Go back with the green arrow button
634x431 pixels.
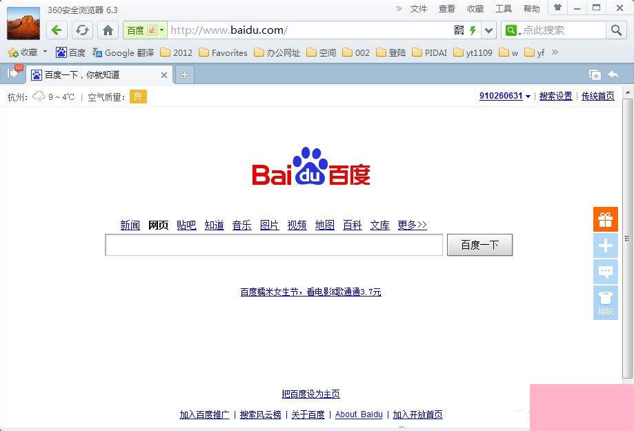click(x=57, y=30)
